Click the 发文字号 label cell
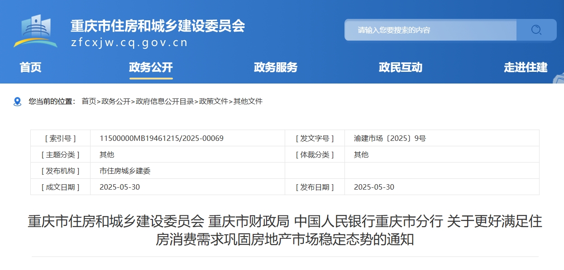This screenshot has height=270, width=564. coord(315,138)
